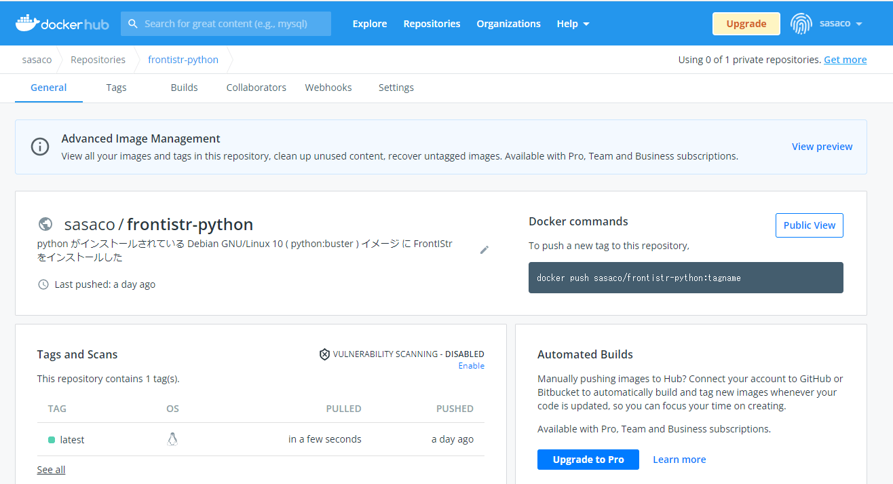Click the globe visibility icon next to repository name
The image size is (893, 484).
pos(45,224)
